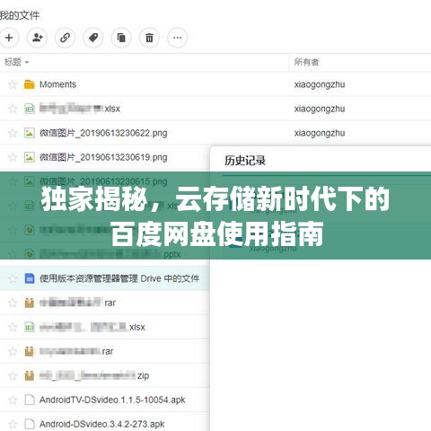431x431 pixels.
Task: Open the more actions ellipsis menu
Action: point(178,38)
